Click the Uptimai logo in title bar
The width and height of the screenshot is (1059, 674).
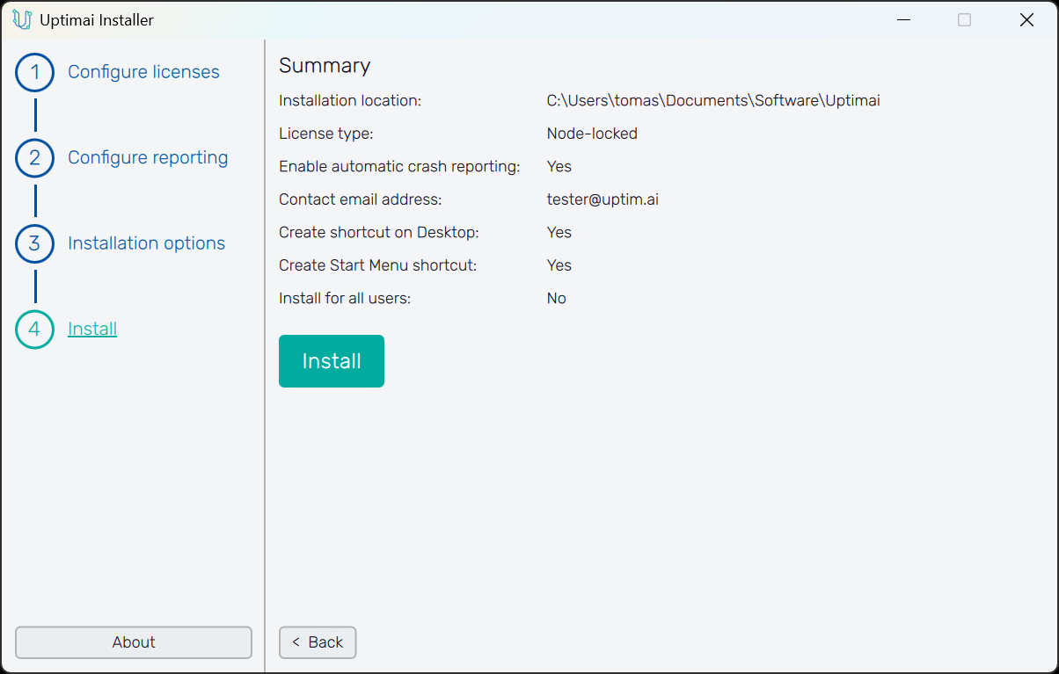click(21, 19)
